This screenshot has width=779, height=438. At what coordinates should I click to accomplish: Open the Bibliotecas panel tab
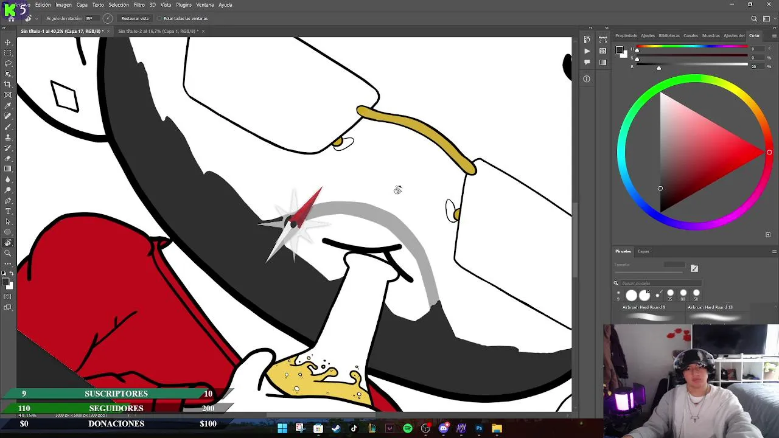pyautogui.click(x=669, y=35)
